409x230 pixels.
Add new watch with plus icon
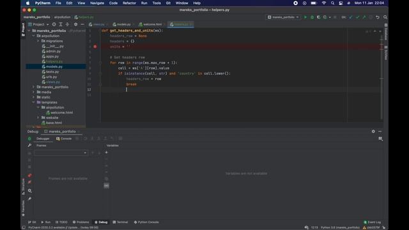coord(107,152)
